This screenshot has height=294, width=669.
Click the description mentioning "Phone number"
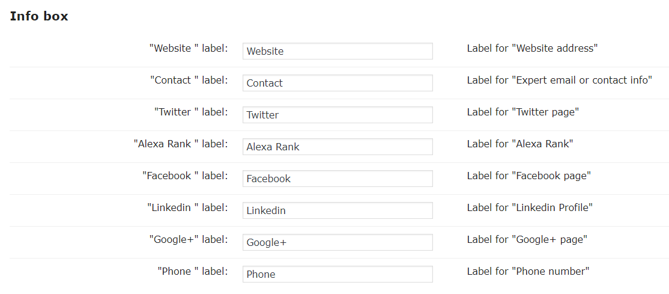coord(528,271)
